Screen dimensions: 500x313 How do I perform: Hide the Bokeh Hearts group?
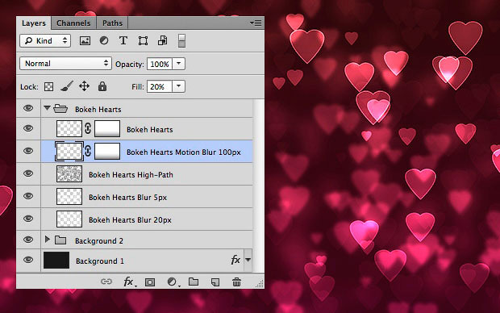coord(28,108)
